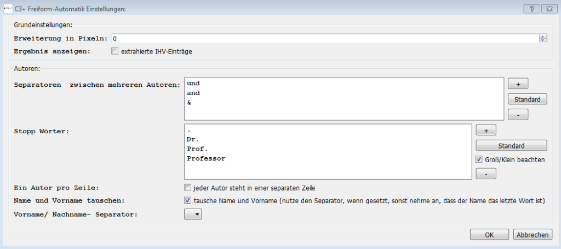
Task: Increase the Erweiterung in Pixeln value
Action: tap(543, 37)
